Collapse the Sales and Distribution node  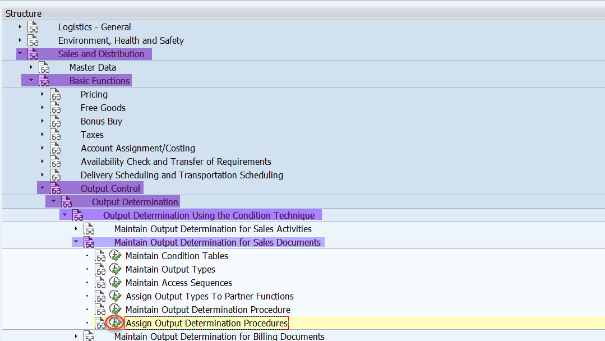coord(20,53)
